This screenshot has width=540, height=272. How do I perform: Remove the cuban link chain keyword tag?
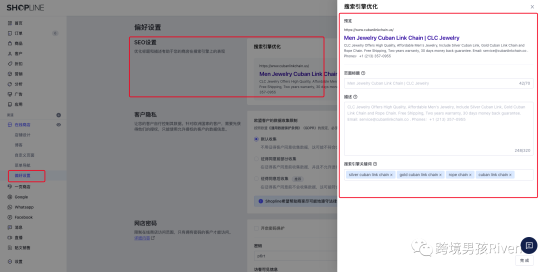(x=510, y=175)
